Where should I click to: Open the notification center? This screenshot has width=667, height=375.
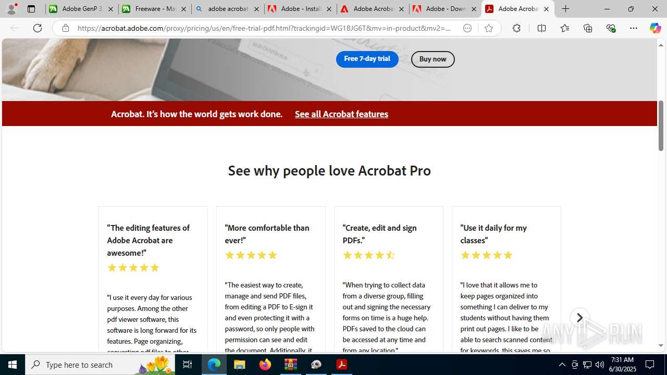click(650, 365)
